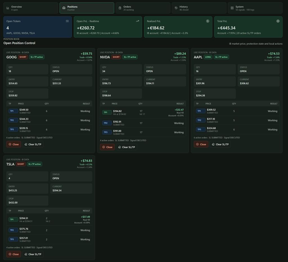This screenshot has height=262, width=288.
Task: Close the TSLA position
Action: tap(13, 254)
